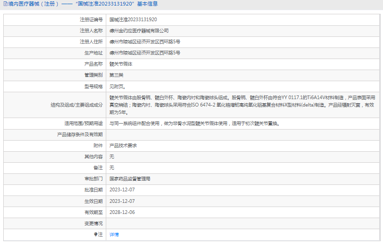This screenshot has height=243, width=383.
Task: Click the 产品名称 label
Action: point(93,64)
